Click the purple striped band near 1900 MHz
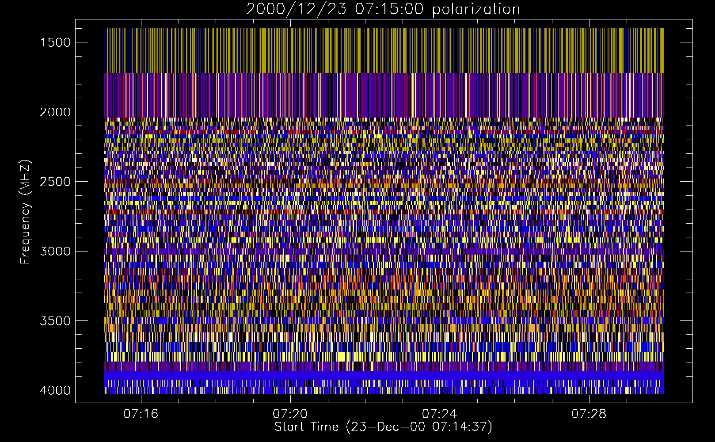The height and width of the screenshot is (442, 715). point(384,95)
